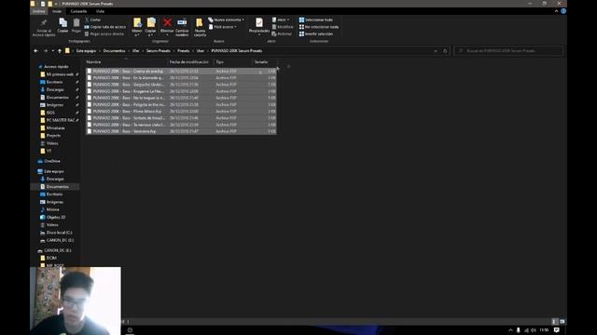
Task: Click the folder search box
Action: click(x=508, y=51)
